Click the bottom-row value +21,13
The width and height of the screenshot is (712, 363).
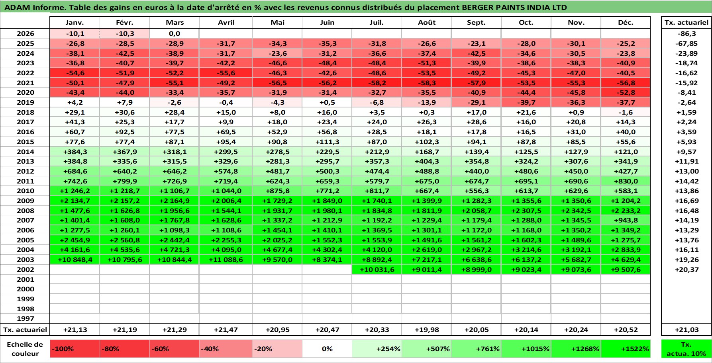pyautogui.click(x=75, y=330)
